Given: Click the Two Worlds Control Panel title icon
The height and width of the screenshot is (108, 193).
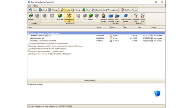Looking at the screenshot, I should (x=29, y=2).
